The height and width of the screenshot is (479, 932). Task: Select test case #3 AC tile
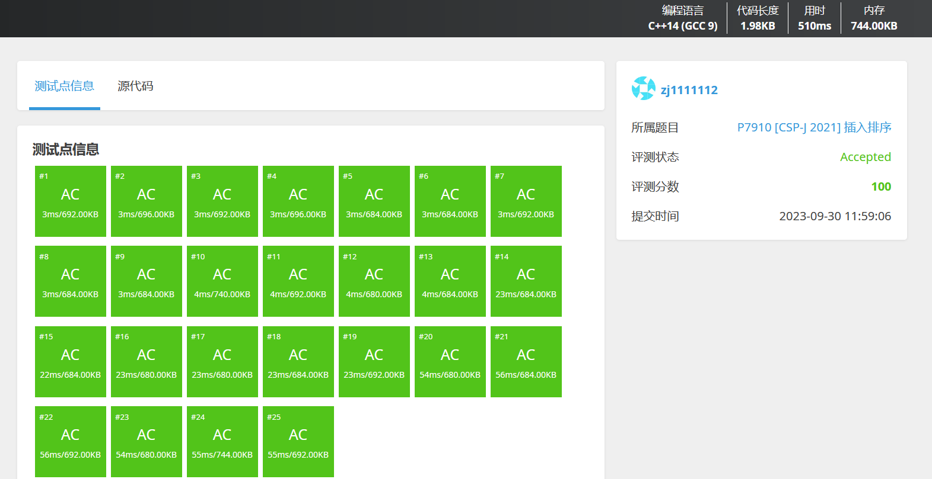click(222, 201)
